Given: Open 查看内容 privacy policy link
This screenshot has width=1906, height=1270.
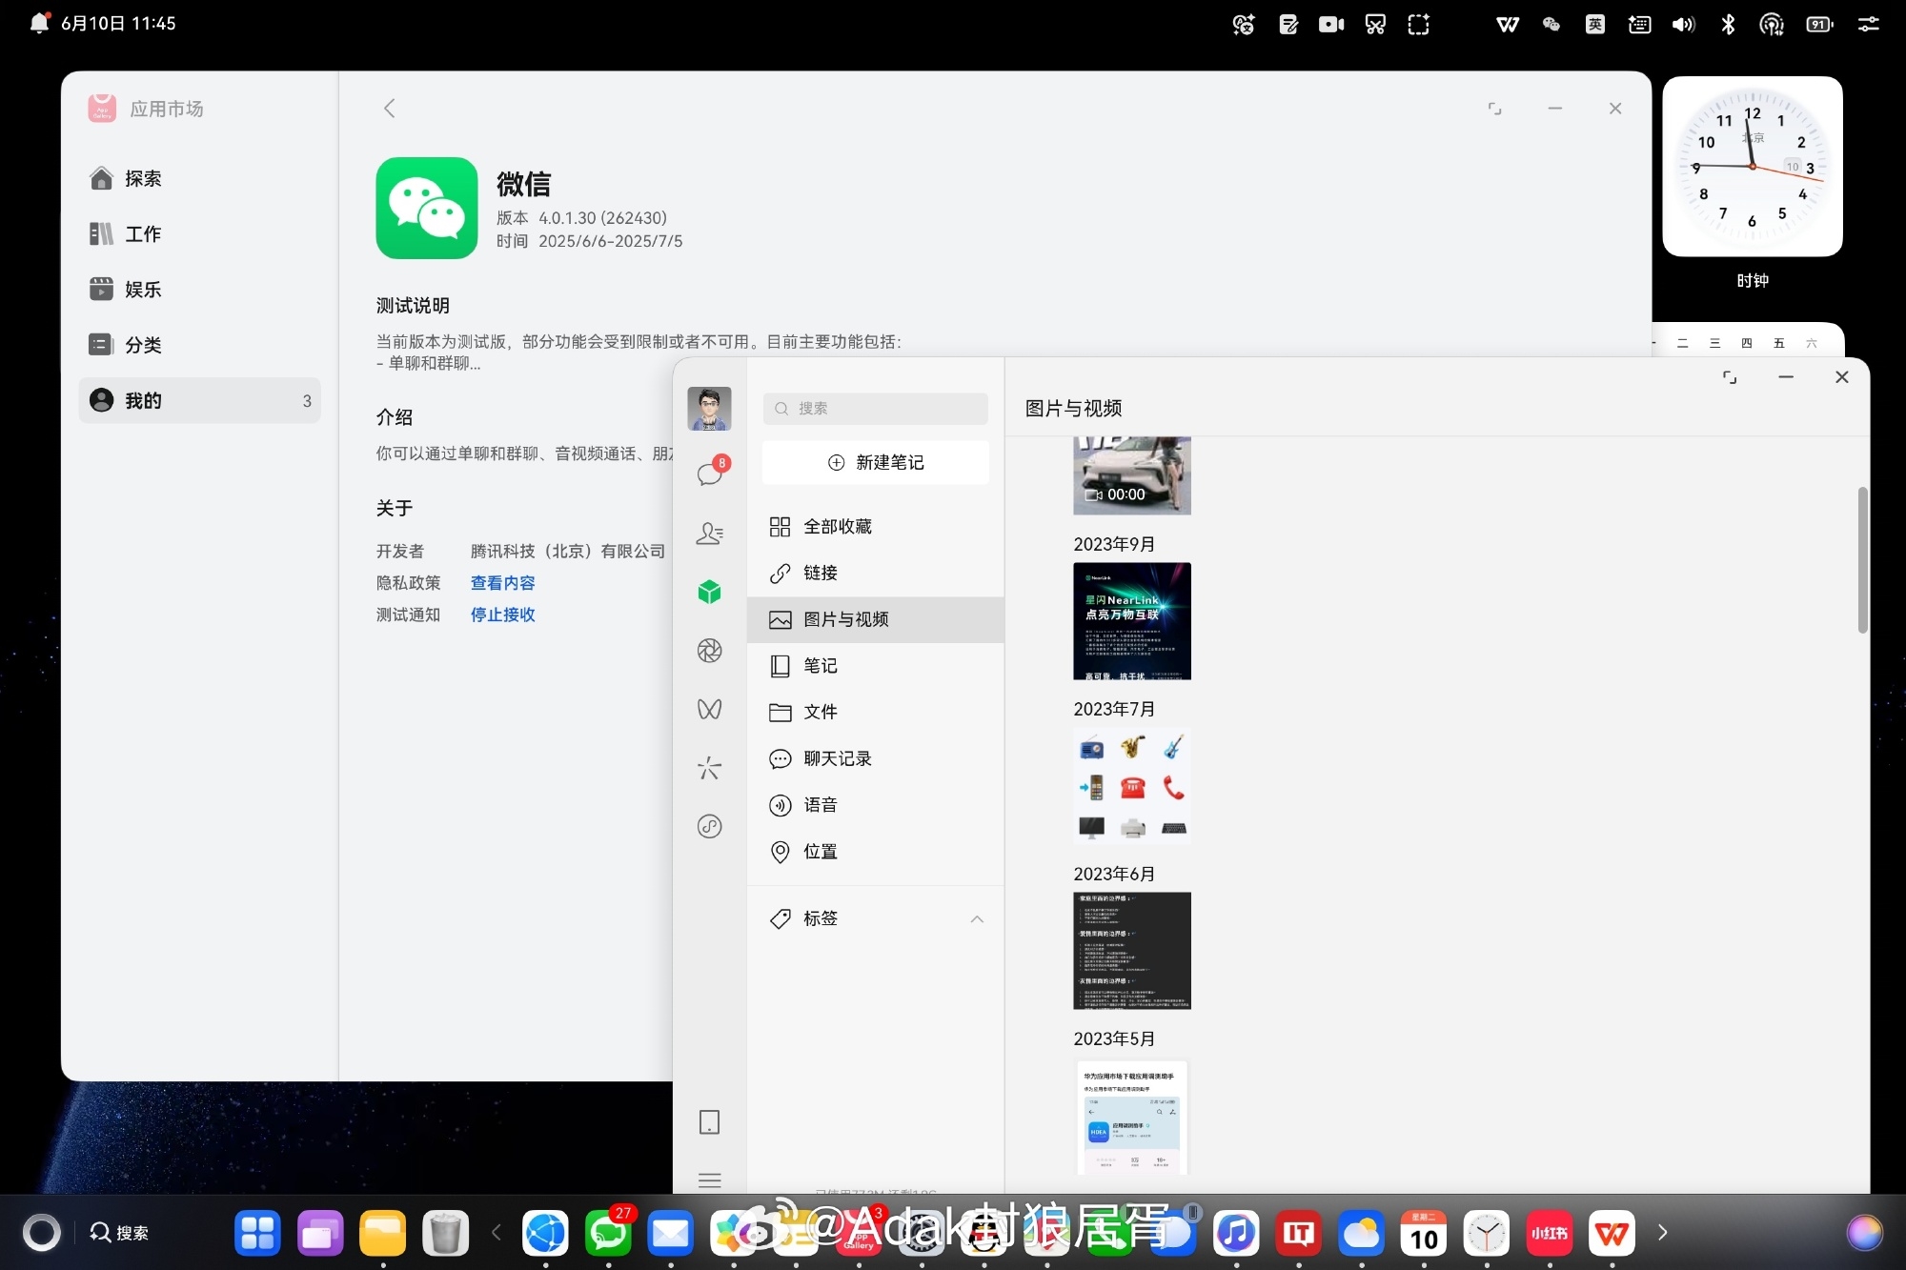Looking at the screenshot, I should coord(502,583).
